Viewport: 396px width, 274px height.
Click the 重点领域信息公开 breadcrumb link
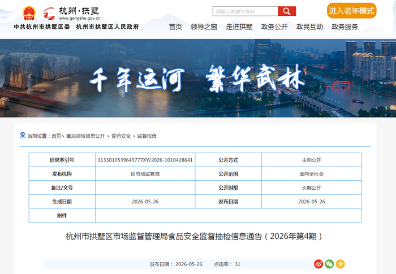pos(85,136)
